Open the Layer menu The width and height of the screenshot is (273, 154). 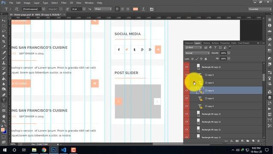(36, 3)
